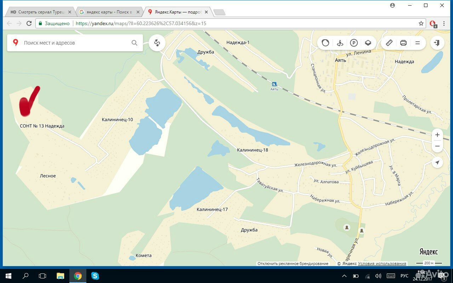Image resolution: width=453 pixels, height=283 pixels.
Task: Open Skype from the taskbar
Action: 95,276
